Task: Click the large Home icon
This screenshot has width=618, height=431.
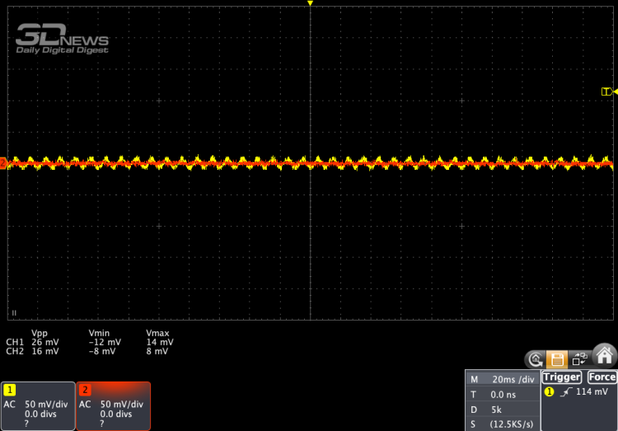Action: [605, 354]
